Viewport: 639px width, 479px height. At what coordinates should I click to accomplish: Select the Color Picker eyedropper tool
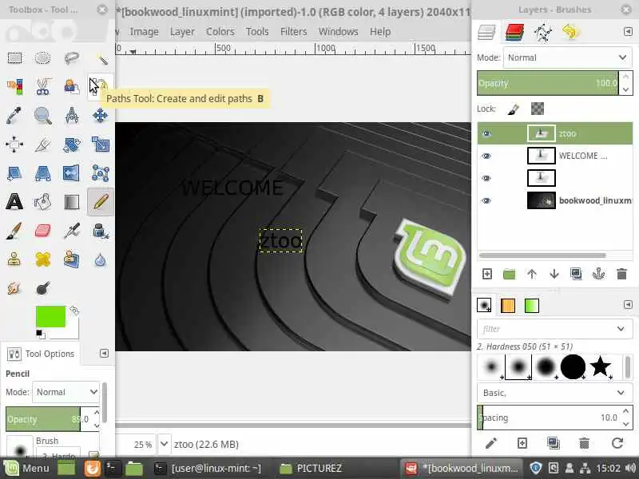14,116
